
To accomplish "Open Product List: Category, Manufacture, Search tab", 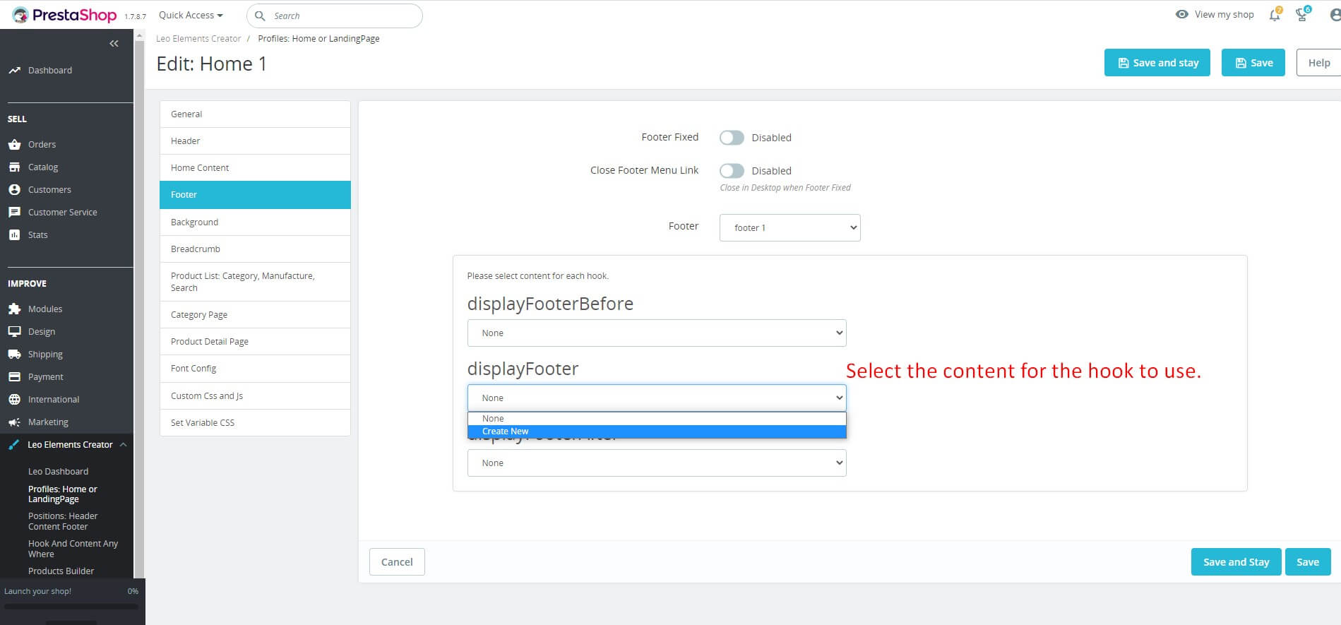I will [x=255, y=282].
